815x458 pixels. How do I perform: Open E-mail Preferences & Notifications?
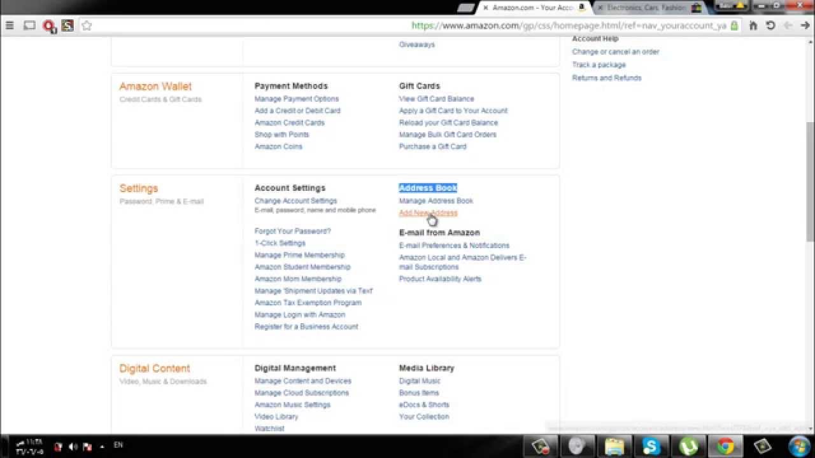[x=454, y=246]
